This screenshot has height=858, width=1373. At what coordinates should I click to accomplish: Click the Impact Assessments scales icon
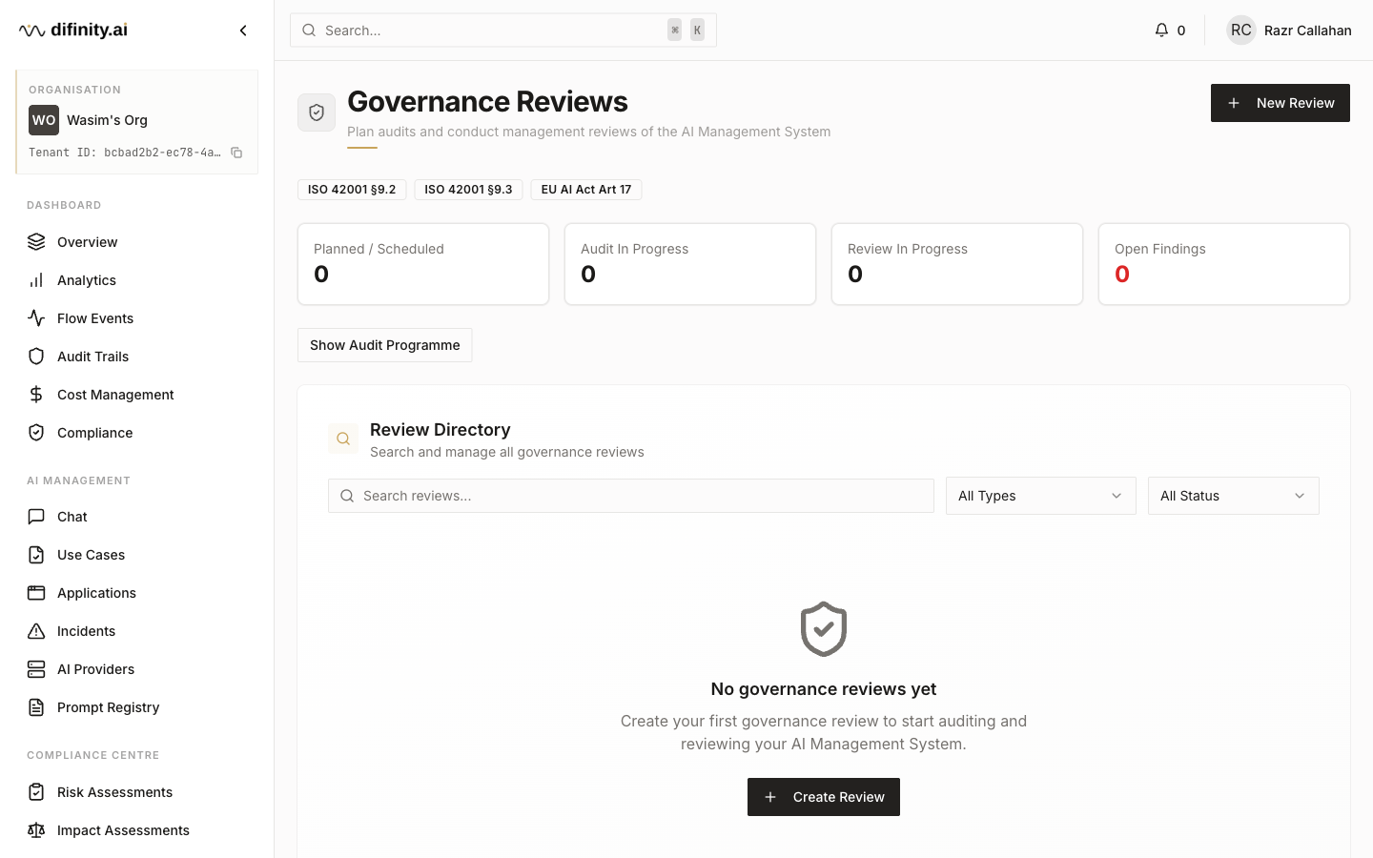36,830
